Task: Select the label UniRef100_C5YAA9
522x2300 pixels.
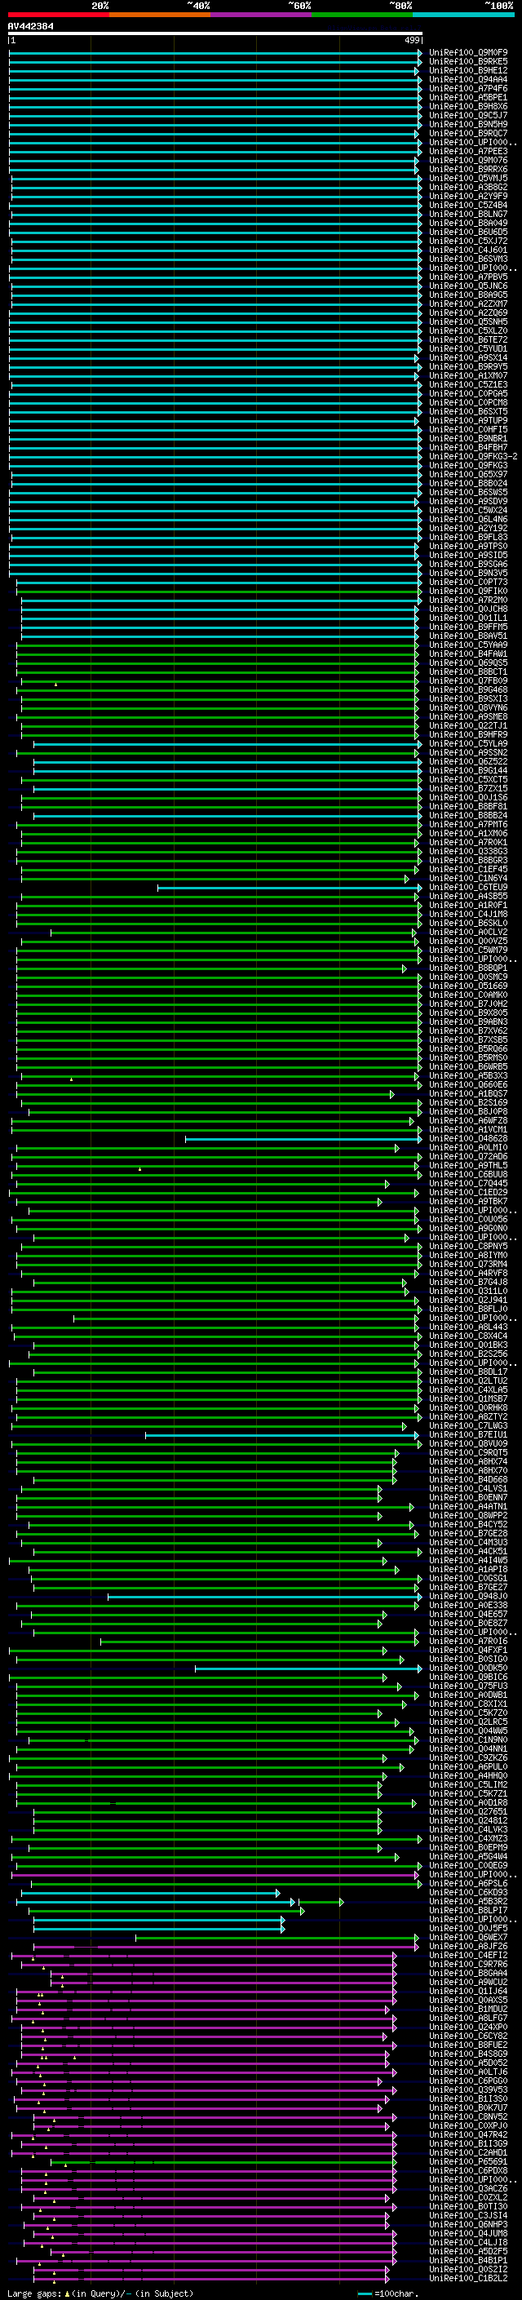Action: coord(468,645)
